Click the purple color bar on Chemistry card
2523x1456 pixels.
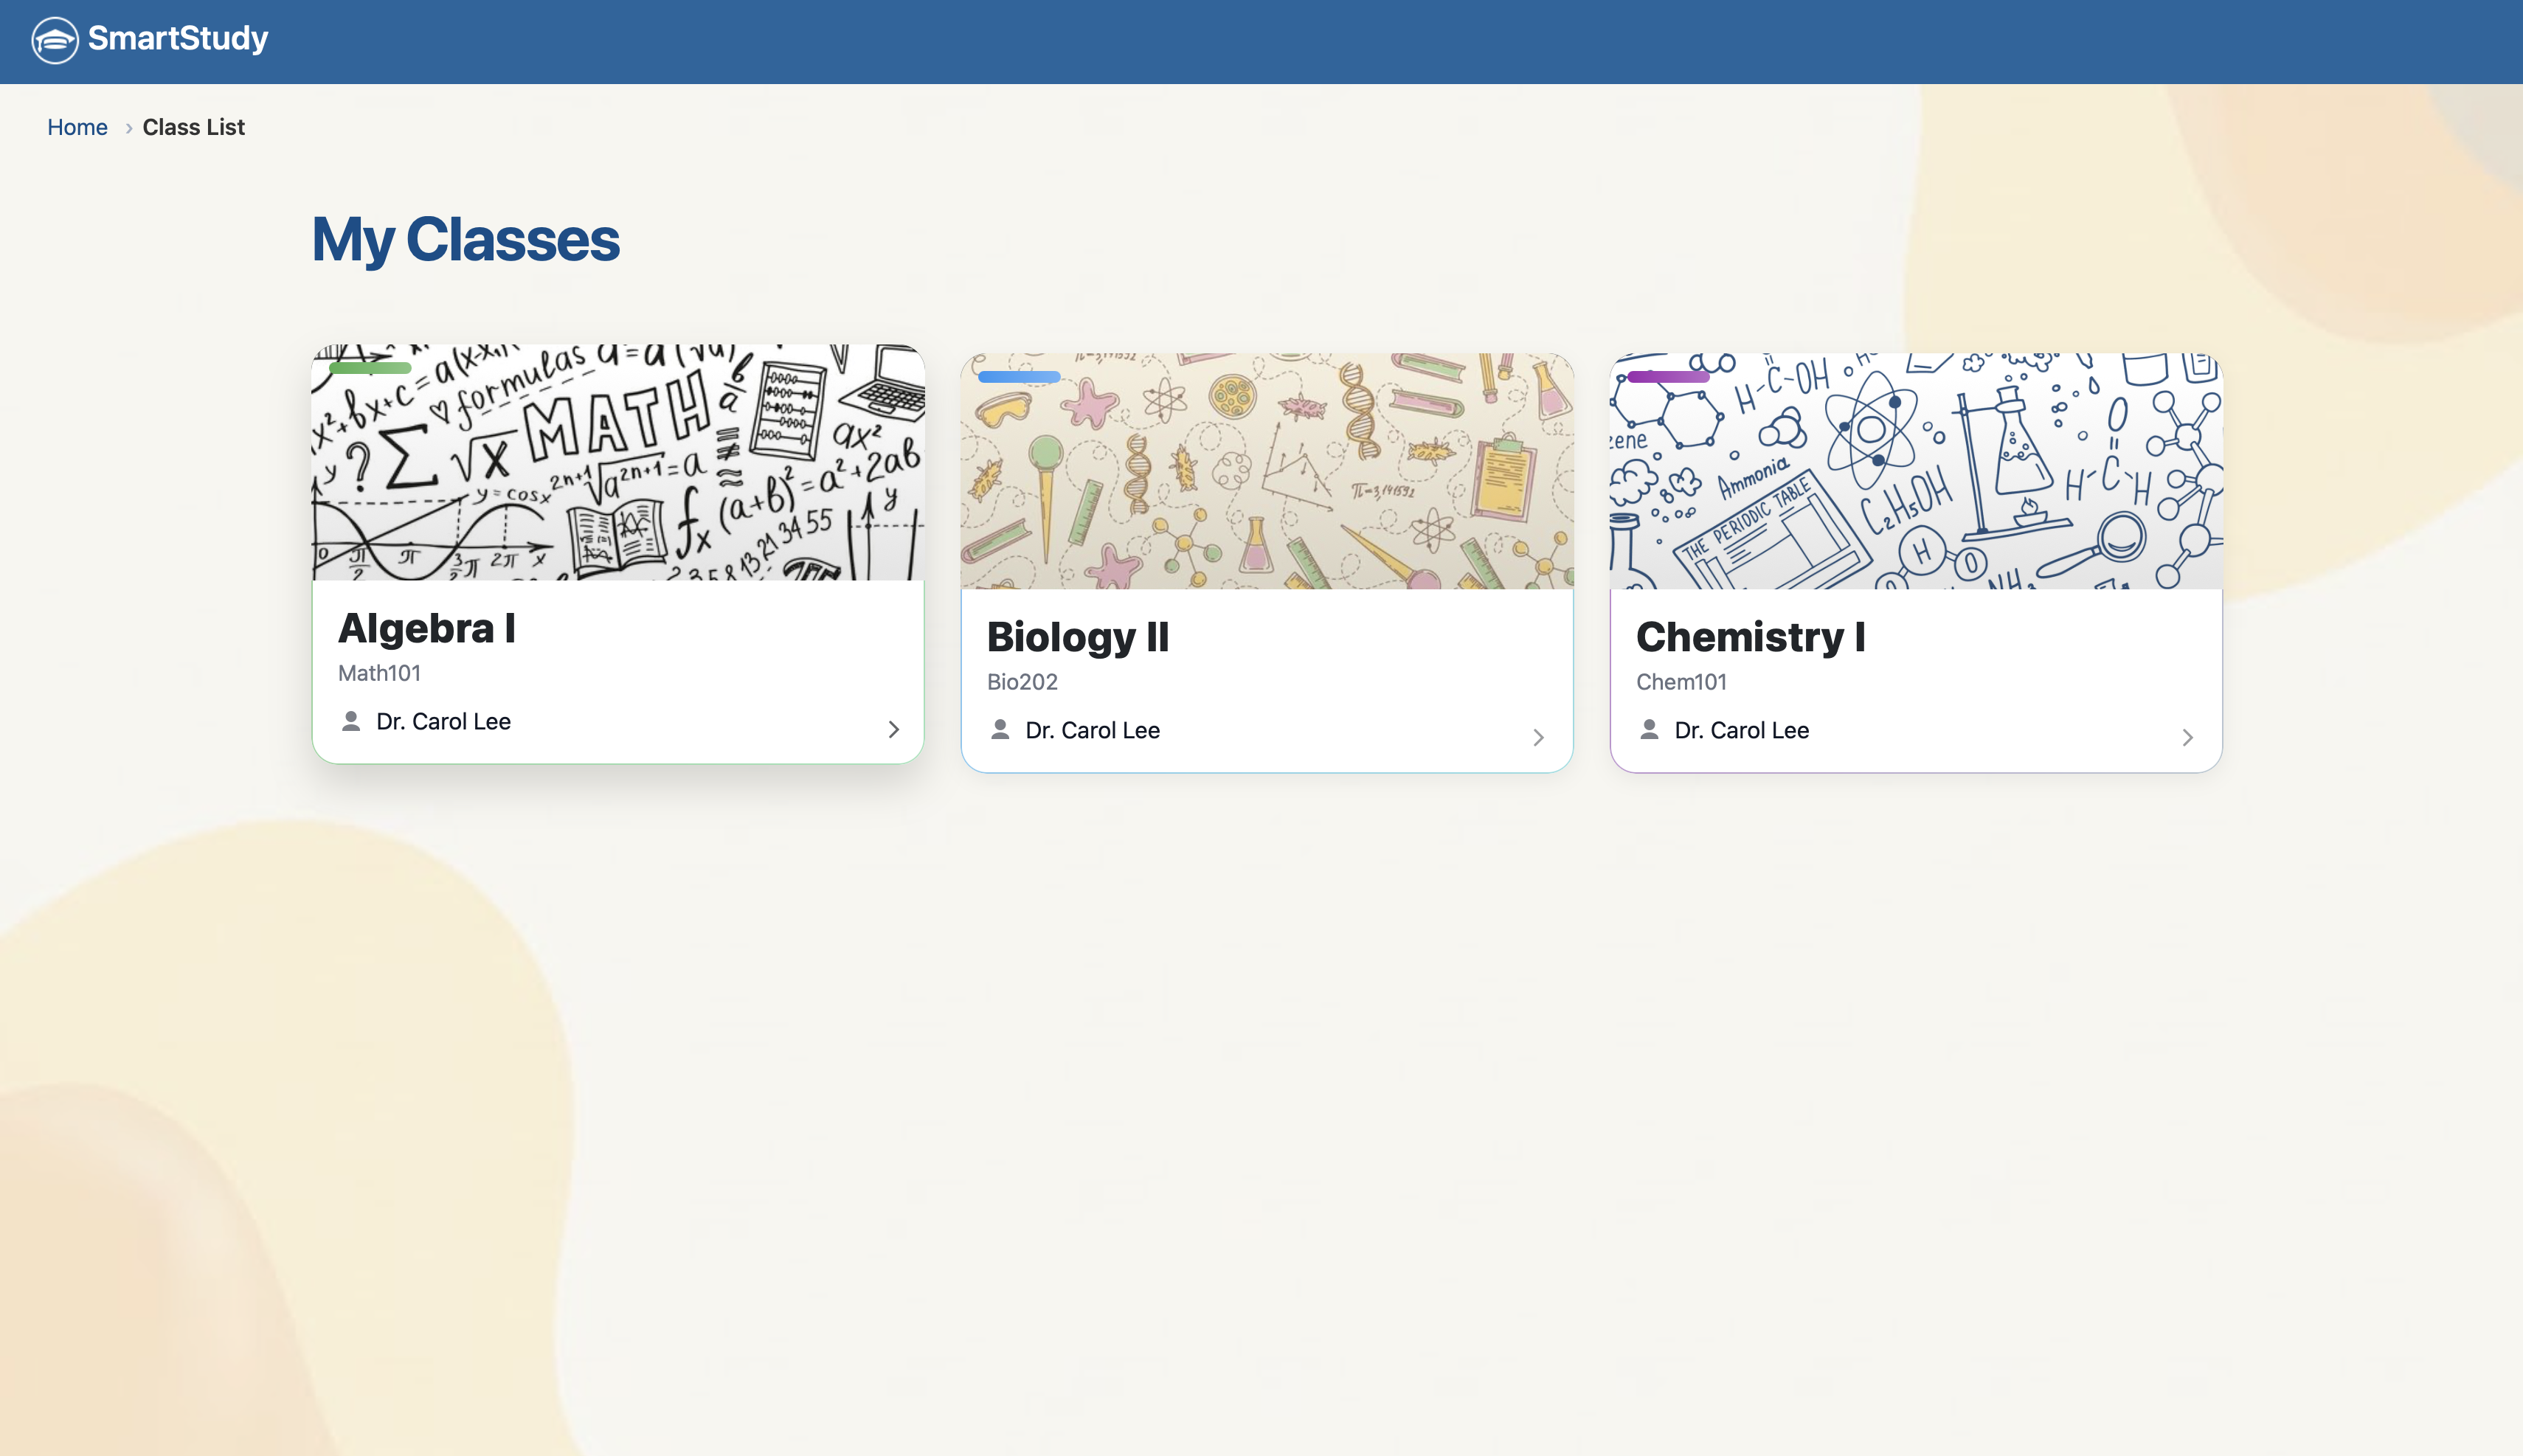1668,377
